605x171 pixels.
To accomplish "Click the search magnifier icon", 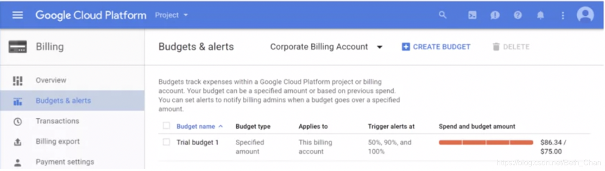I will pyautogui.click(x=442, y=15).
